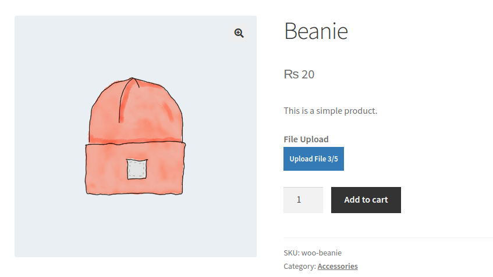Click the Beanie product title heading
Image resolution: width=493 pixels, height=277 pixels.
coord(315,31)
